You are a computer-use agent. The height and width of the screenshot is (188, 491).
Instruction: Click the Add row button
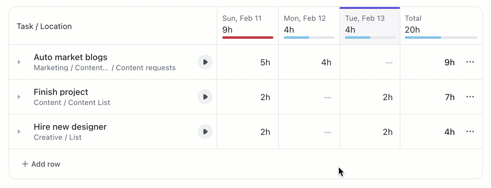[x=41, y=164]
